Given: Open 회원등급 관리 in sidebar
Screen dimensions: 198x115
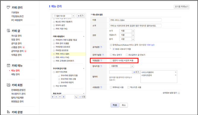Looking at the screenshot, I should tap(17, 101).
